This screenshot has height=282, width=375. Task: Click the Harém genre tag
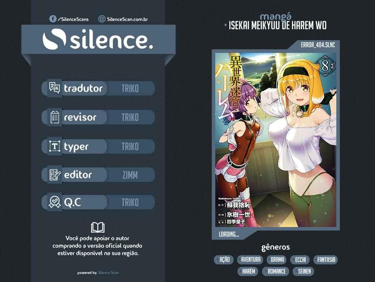coord(248,271)
